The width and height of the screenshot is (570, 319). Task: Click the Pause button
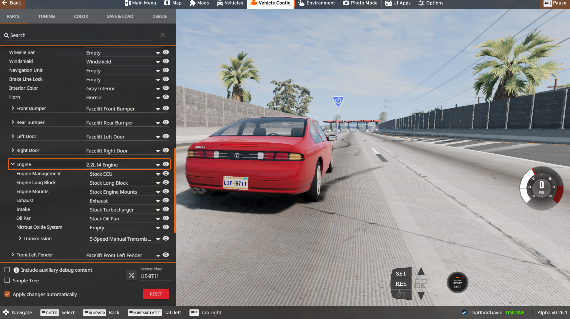click(555, 3)
